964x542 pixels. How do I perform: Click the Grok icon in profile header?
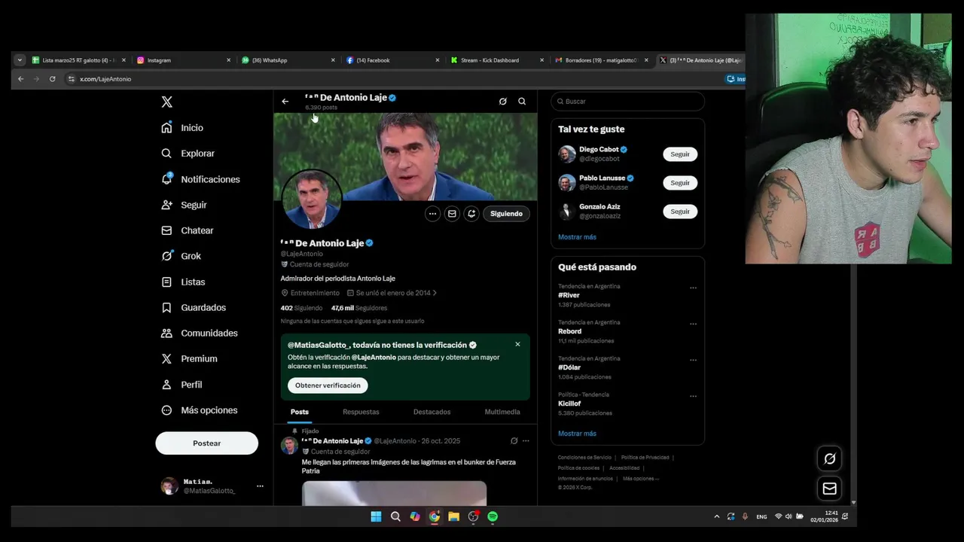pyautogui.click(x=503, y=101)
